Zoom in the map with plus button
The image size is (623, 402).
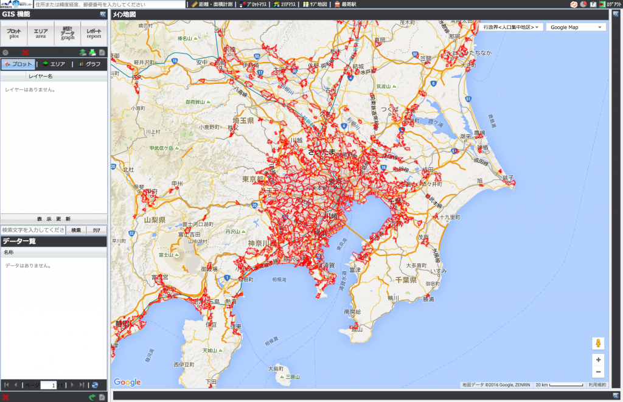tap(598, 359)
